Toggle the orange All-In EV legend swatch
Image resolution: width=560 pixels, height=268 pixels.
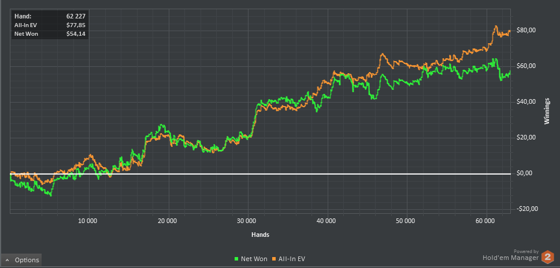[x=275, y=259]
